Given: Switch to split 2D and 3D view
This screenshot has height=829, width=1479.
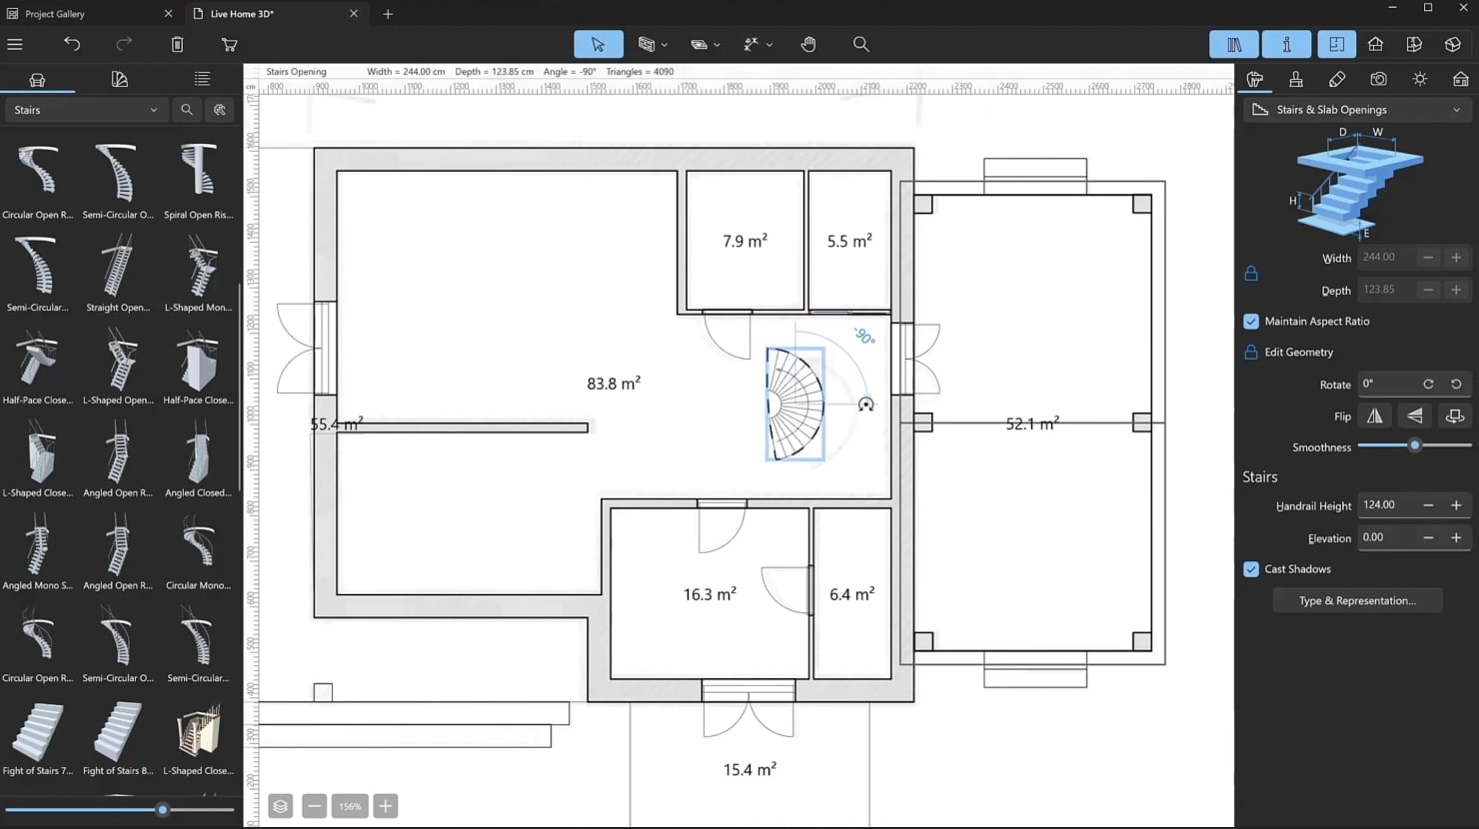Looking at the screenshot, I should 1414,44.
